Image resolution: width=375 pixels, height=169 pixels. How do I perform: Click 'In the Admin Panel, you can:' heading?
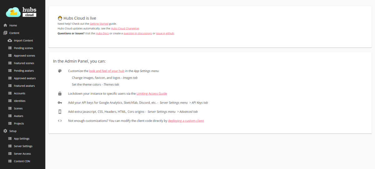tap(79, 61)
